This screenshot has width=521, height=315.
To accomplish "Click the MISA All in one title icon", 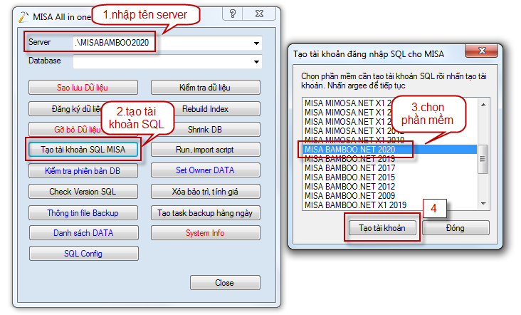I will coord(23,17).
